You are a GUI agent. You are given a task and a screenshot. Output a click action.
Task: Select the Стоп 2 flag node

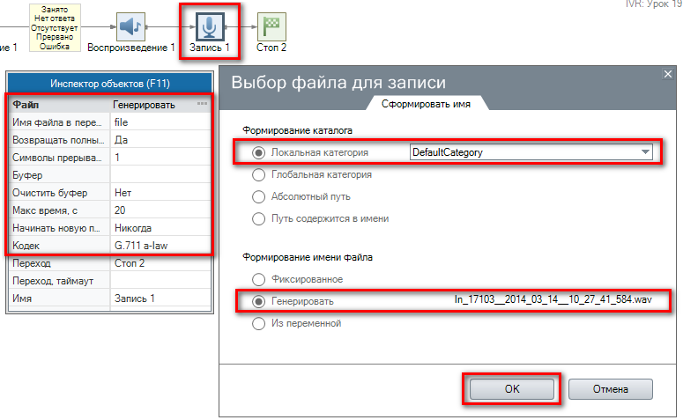271,26
